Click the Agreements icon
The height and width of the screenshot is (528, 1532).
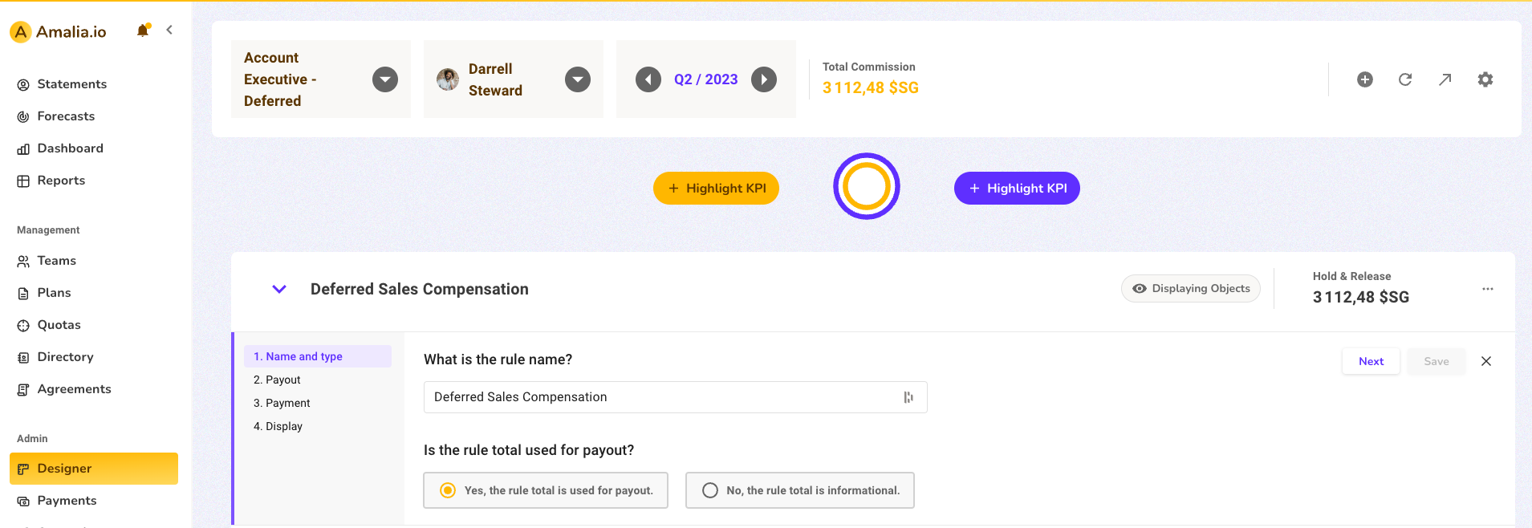[23, 390]
